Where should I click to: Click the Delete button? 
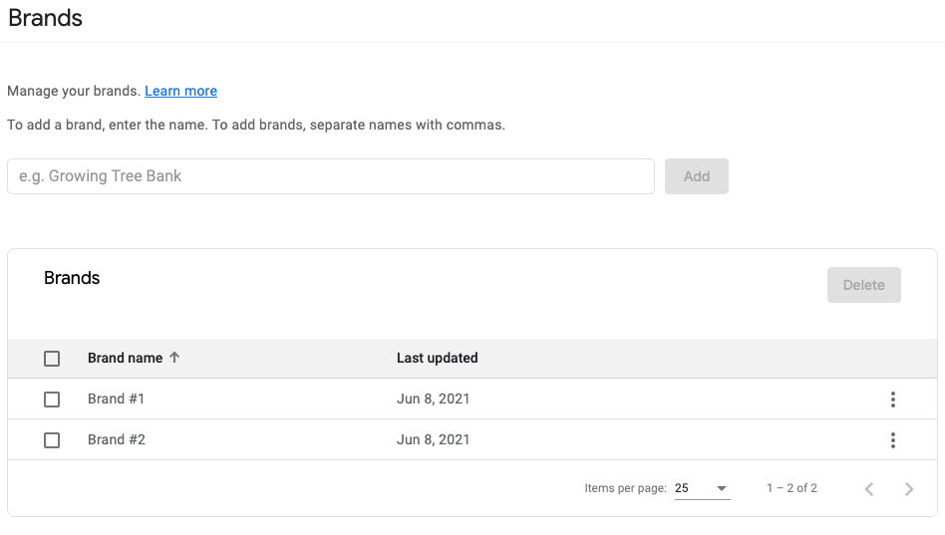[863, 285]
